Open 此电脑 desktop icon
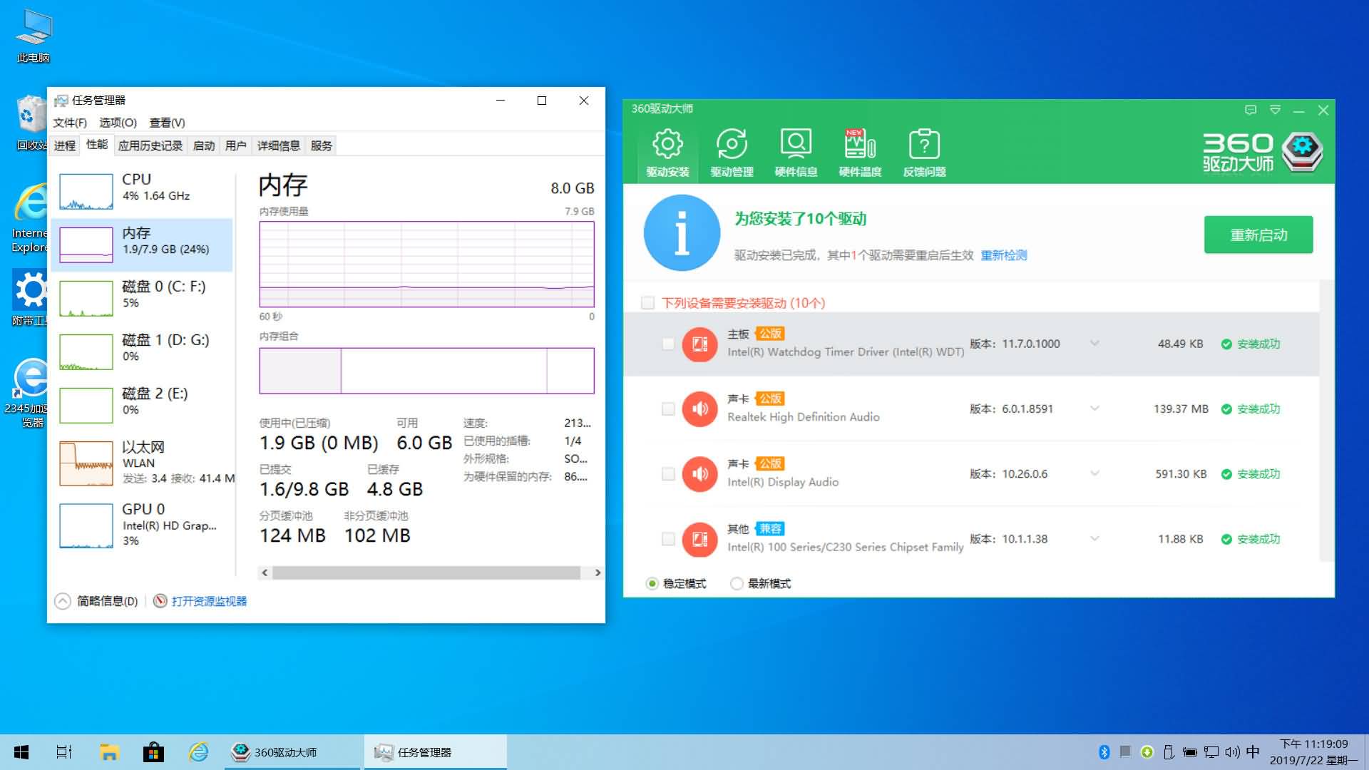1369x770 pixels. (x=33, y=36)
